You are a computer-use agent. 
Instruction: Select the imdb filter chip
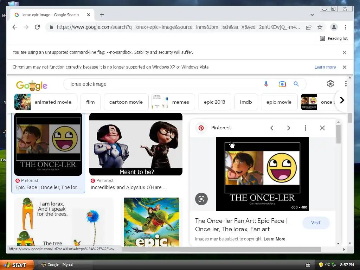coord(246,102)
